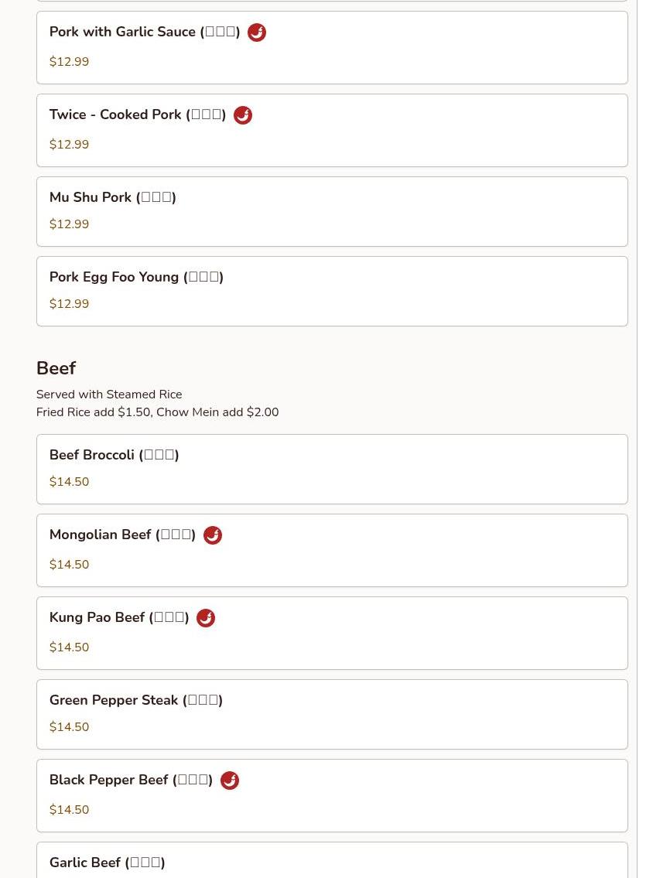The image size is (653, 878).
Task: Click $12.99 price of Mu Shu Pork
Action: pos(69,224)
